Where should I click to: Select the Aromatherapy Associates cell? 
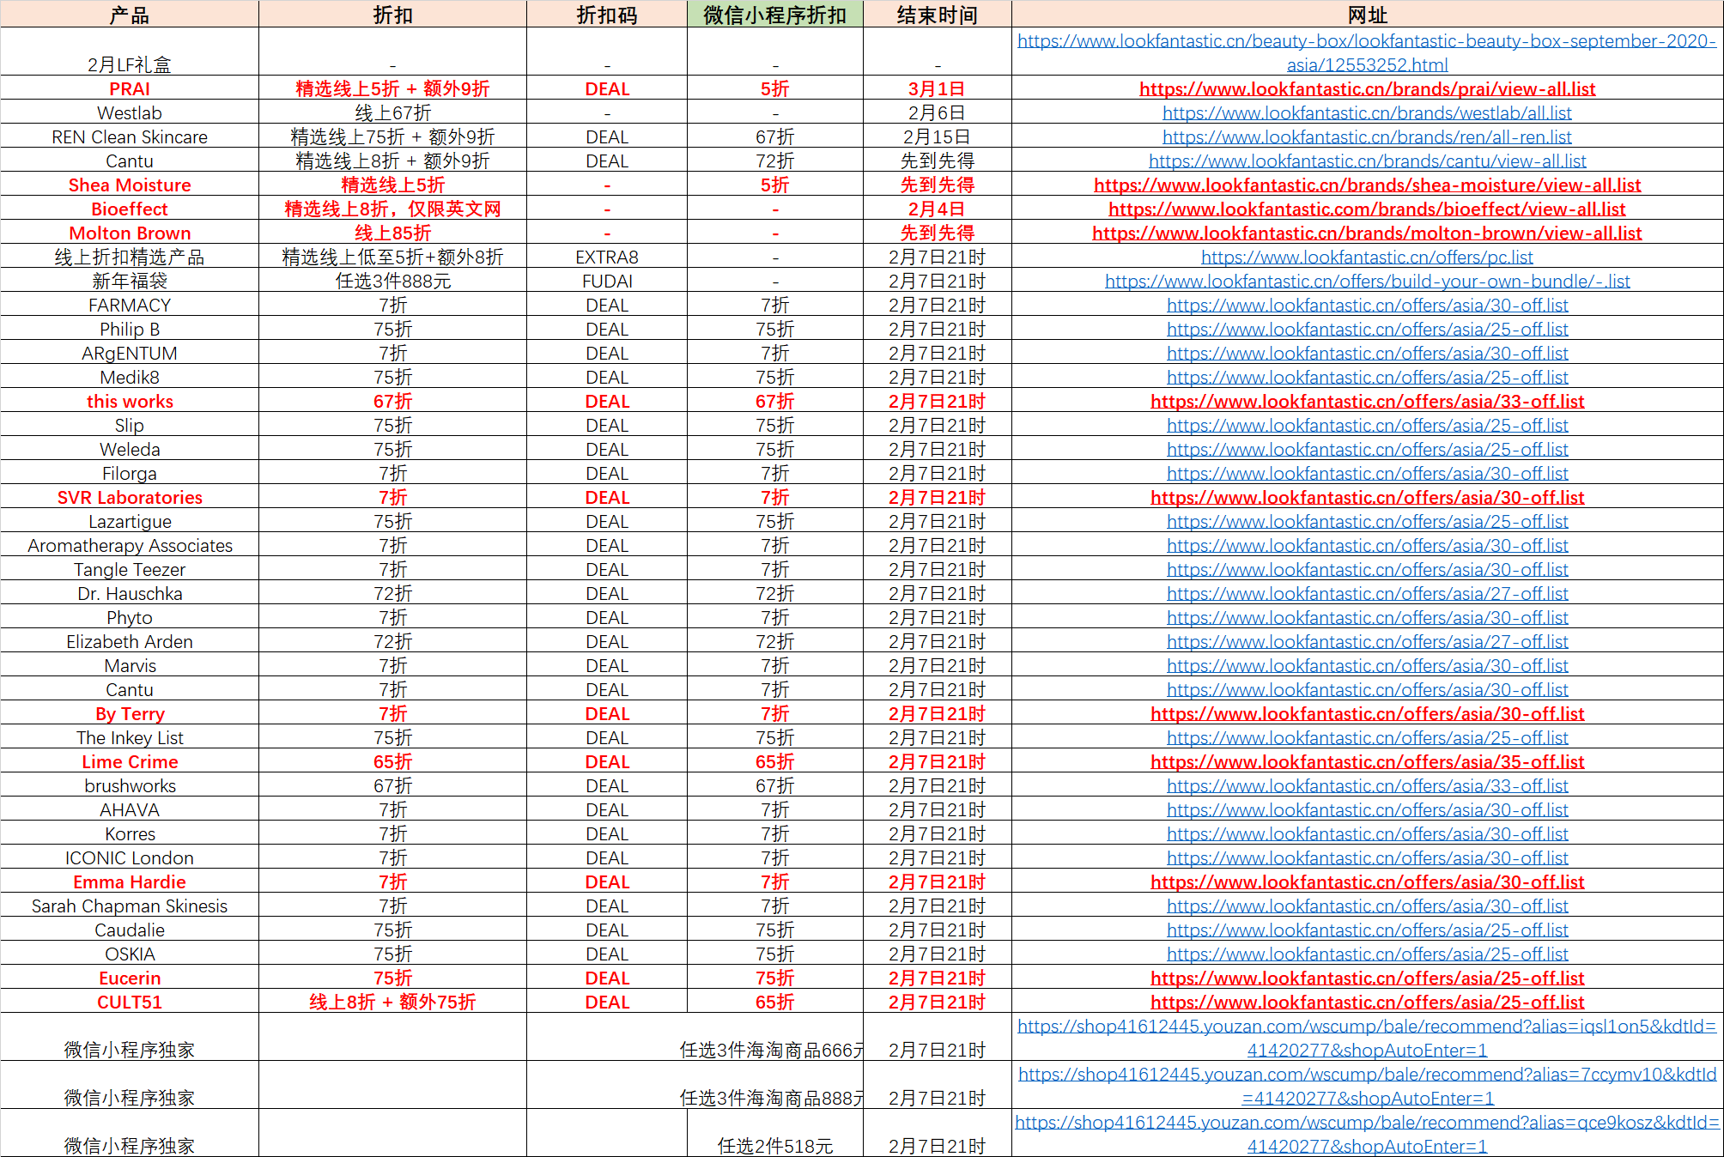(x=130, y=546)
